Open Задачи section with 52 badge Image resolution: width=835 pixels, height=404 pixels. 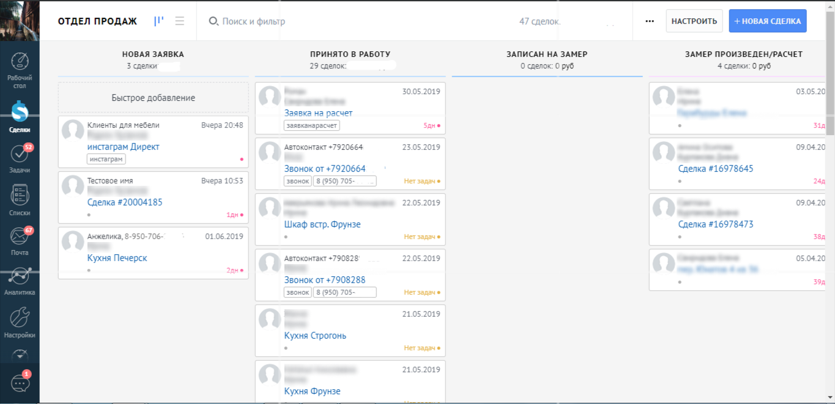(x=20, y=158)
